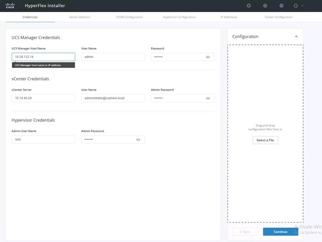Click the 'vCenter Server' label
Viewport: 322px width, 242px height.
click(22, 90)
